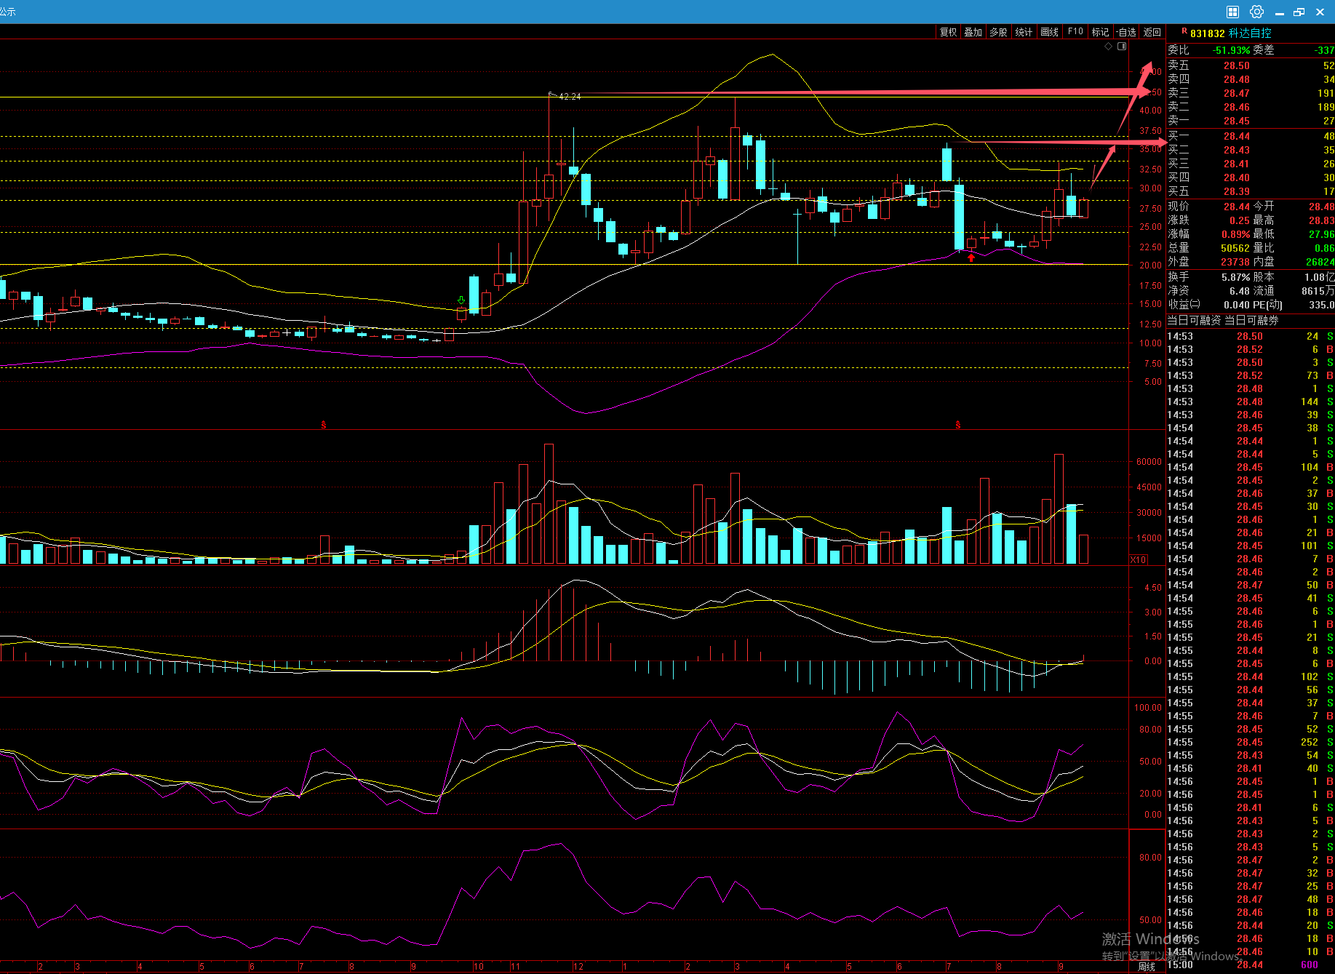Switch period via 周线 button
1335x974 pixels.
point(1147,967)
